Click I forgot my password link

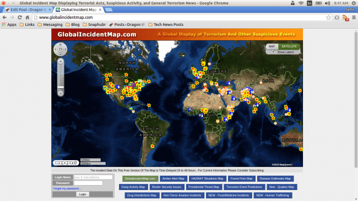[x=67, y=188]
